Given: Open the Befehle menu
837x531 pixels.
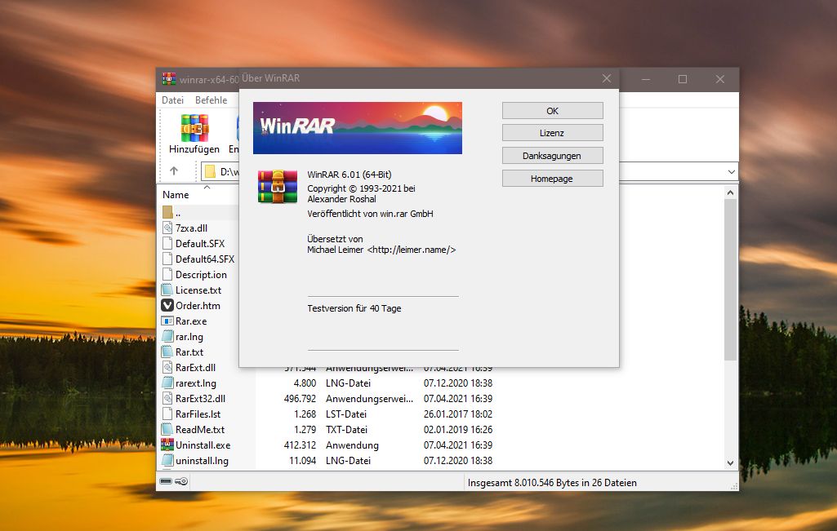Looking at the screenshot, I should 211,100.
